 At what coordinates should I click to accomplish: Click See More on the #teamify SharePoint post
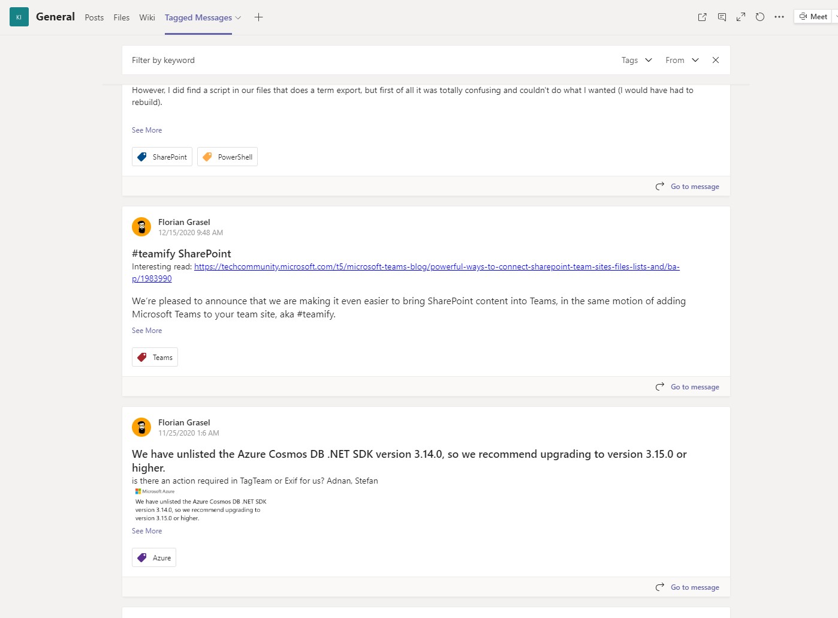147,330
